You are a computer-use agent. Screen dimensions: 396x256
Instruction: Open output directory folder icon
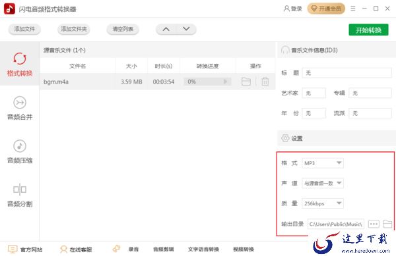[387, 224]
